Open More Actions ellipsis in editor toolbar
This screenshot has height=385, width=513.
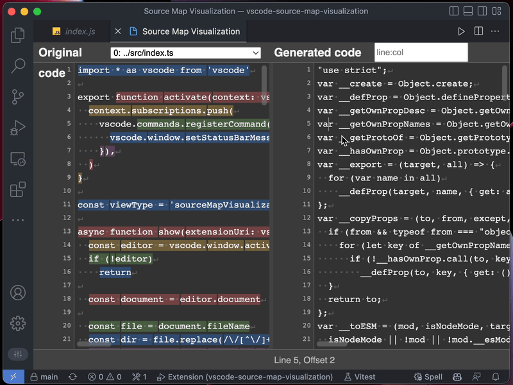495,31
